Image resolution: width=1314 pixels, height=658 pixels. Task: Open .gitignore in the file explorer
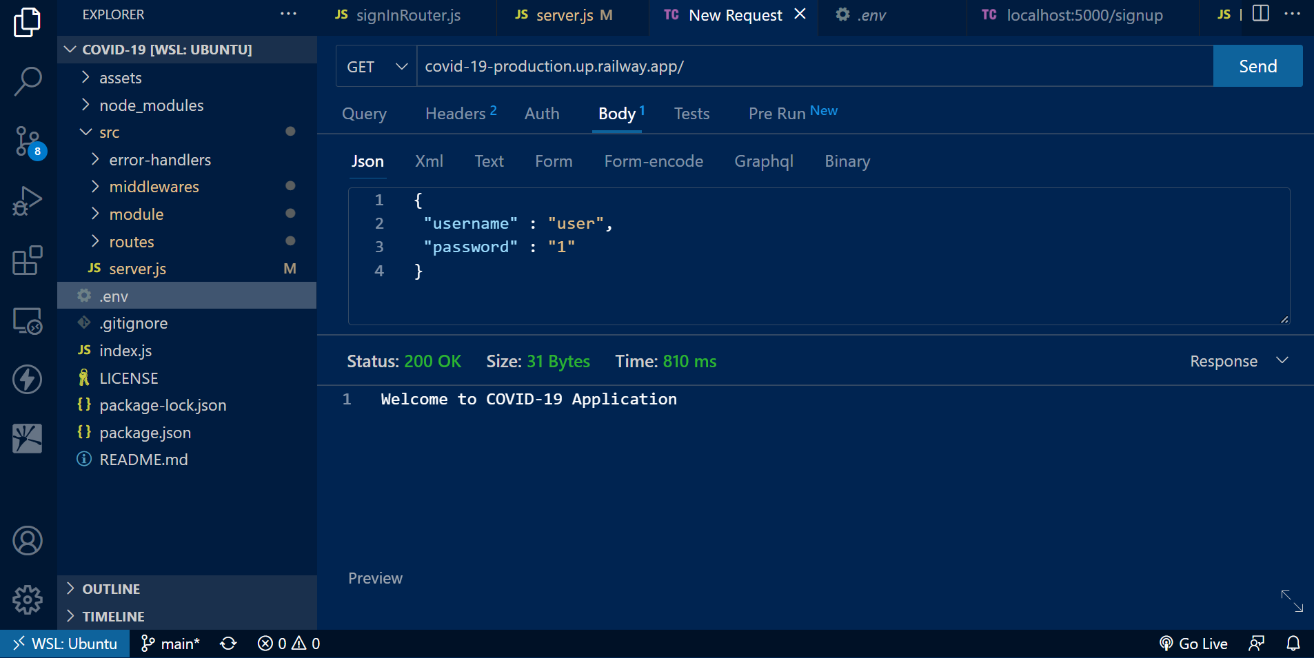pos(187,323)
